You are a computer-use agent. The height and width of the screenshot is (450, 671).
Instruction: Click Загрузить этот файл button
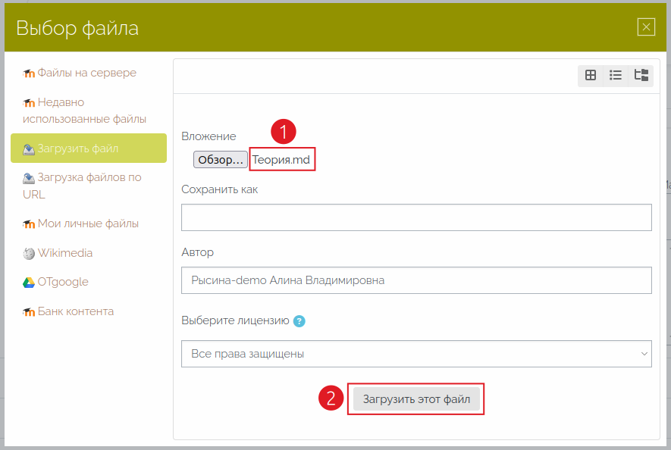pos(416,398)
